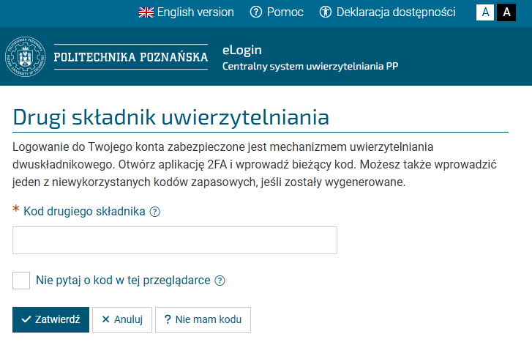Click the Nie mam kodu button
The height and width of the screenshot is (356, 532).
pyautogui.click(x=203, y=319)
